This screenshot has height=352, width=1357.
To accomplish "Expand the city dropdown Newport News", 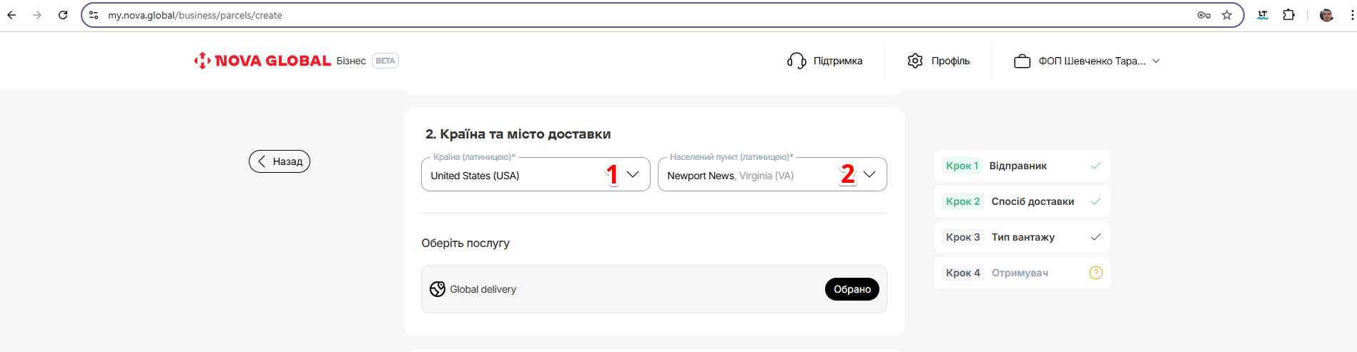I will (x=869, y=174).
